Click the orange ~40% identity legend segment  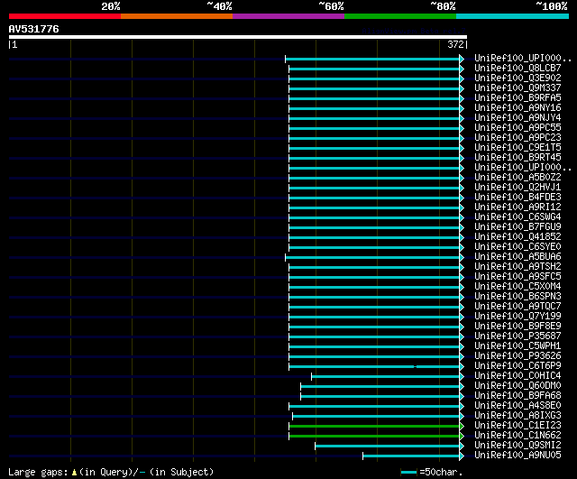[x=177, y=16]
